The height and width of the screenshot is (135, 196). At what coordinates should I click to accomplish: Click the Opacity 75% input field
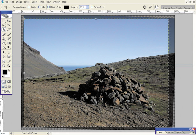click(83, 7)
